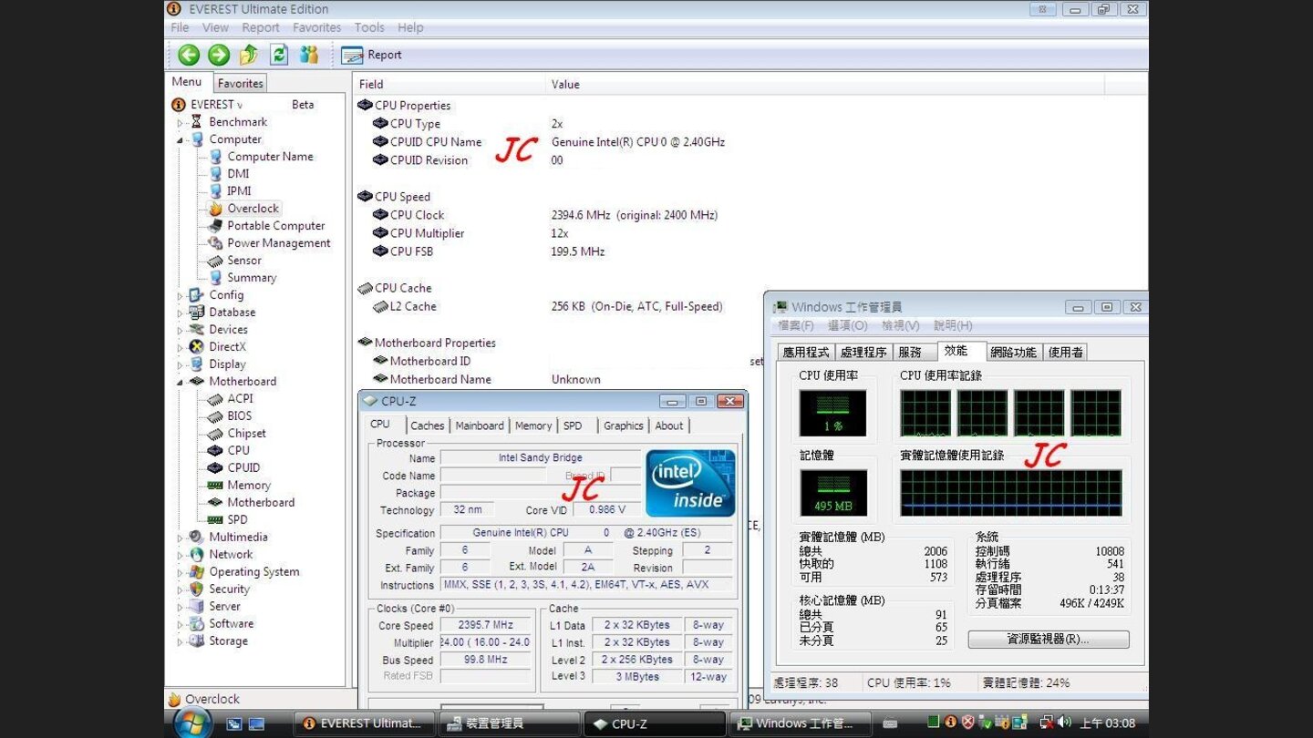This screenshot has height=738, width=1313.
Task: Expand the Display tree node
Action: coord(180,364)
